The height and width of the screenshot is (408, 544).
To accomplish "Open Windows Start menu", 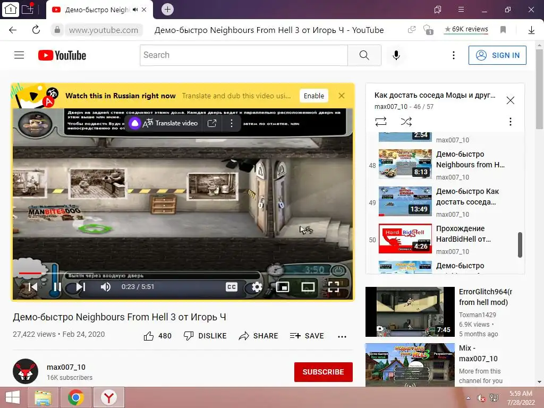I will click(13, 397).
